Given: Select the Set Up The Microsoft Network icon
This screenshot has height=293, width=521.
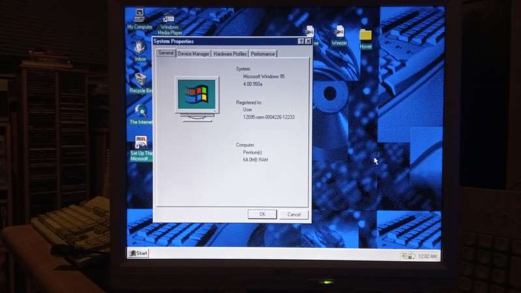Looking at the screenshot, I should [141, 148].
